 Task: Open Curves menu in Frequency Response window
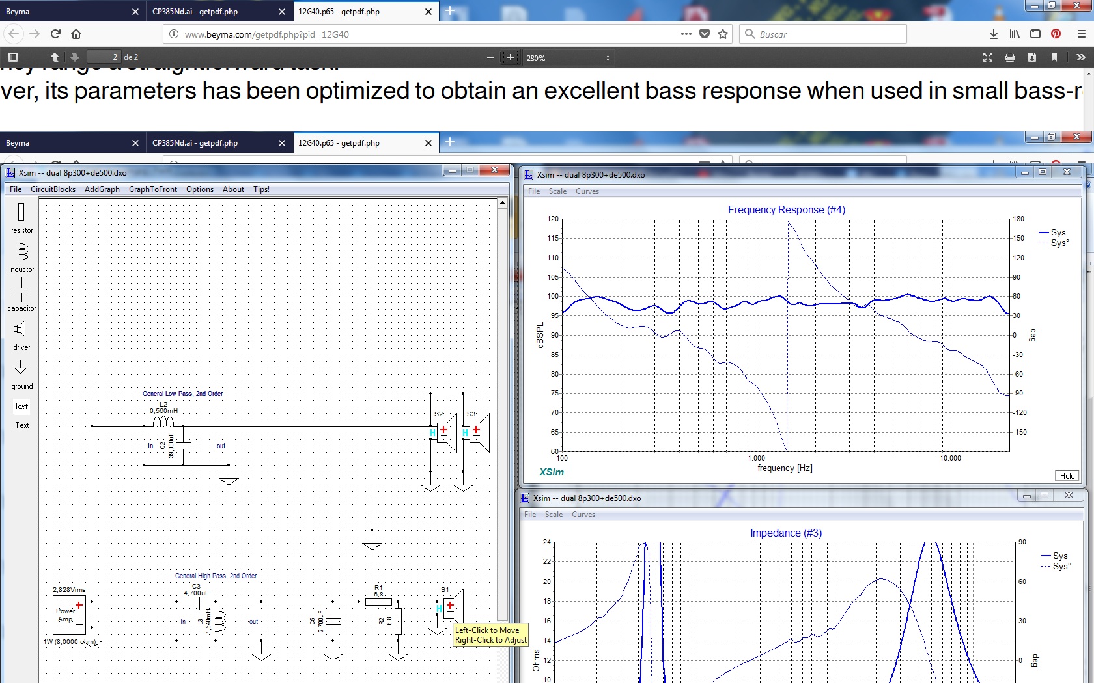tap(587, 191)
